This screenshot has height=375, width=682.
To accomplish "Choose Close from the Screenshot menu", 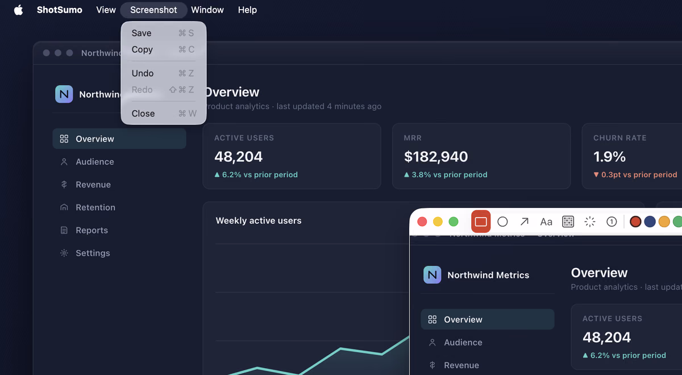I will 164,114.
